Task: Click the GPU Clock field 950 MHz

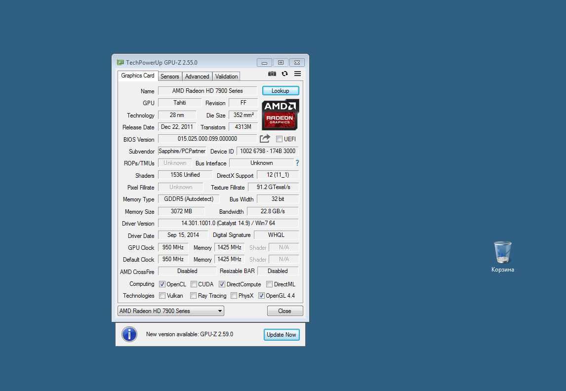Action: (x=173, y=247)
